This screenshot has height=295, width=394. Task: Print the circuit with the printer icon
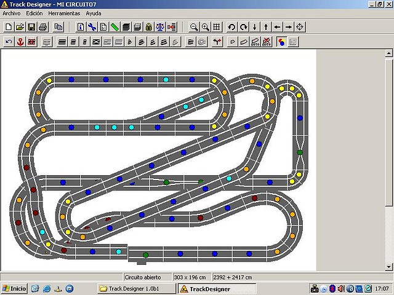(43, 27)
